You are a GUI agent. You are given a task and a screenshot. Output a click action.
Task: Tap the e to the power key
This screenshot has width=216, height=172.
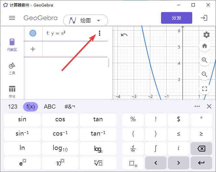22,163
